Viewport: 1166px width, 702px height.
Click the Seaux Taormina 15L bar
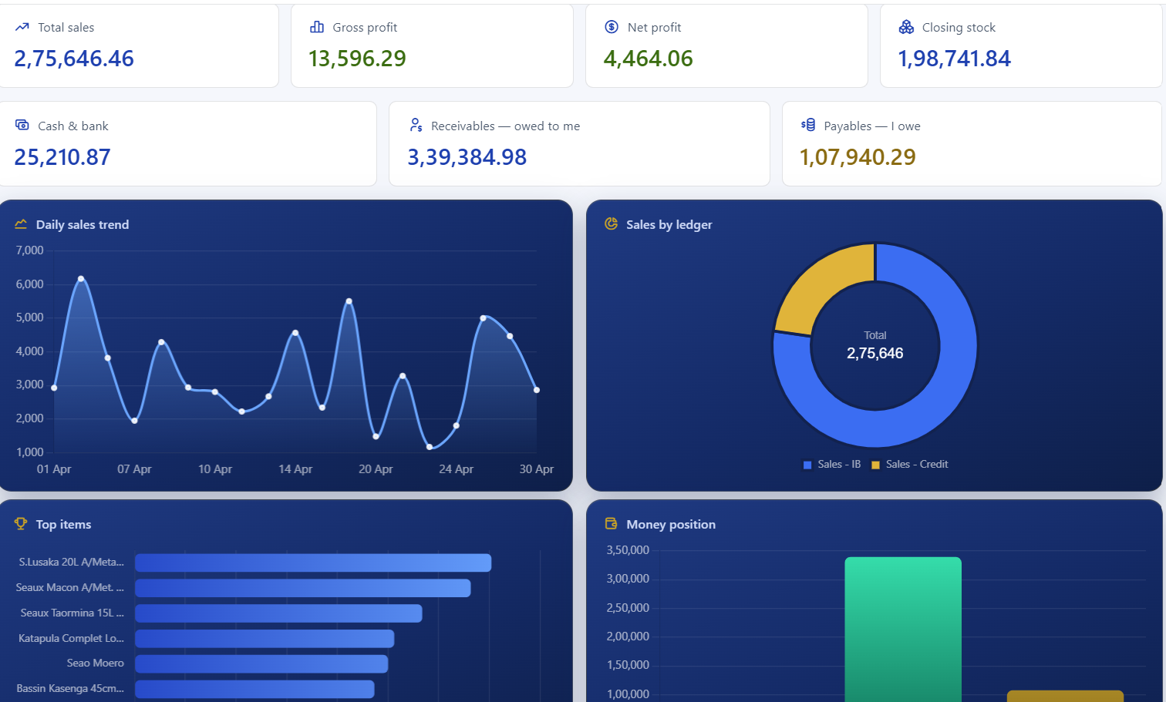point(278,613)
